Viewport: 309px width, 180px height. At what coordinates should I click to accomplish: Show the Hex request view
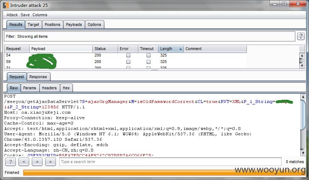click(66, 88)
